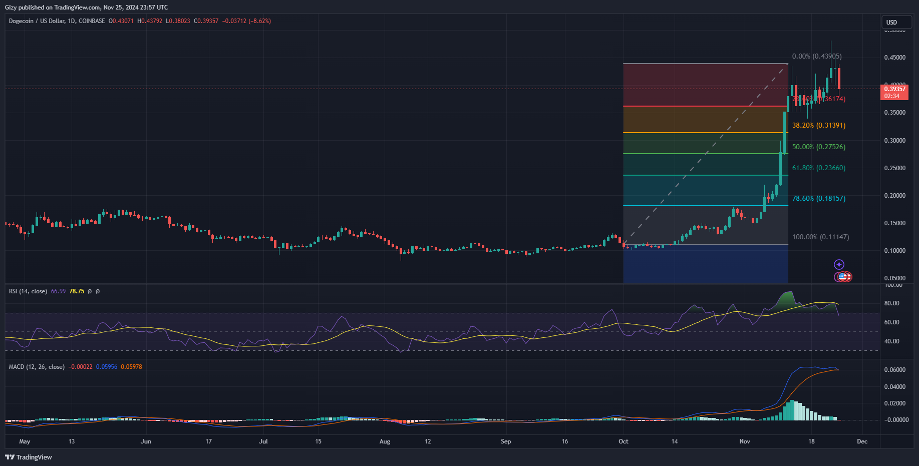Click the Jun label on the time axis
Screen dimensions: 919x466
click(146, 441)
